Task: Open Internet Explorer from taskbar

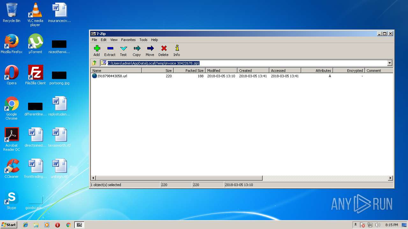Action: [x=25, y=225]
